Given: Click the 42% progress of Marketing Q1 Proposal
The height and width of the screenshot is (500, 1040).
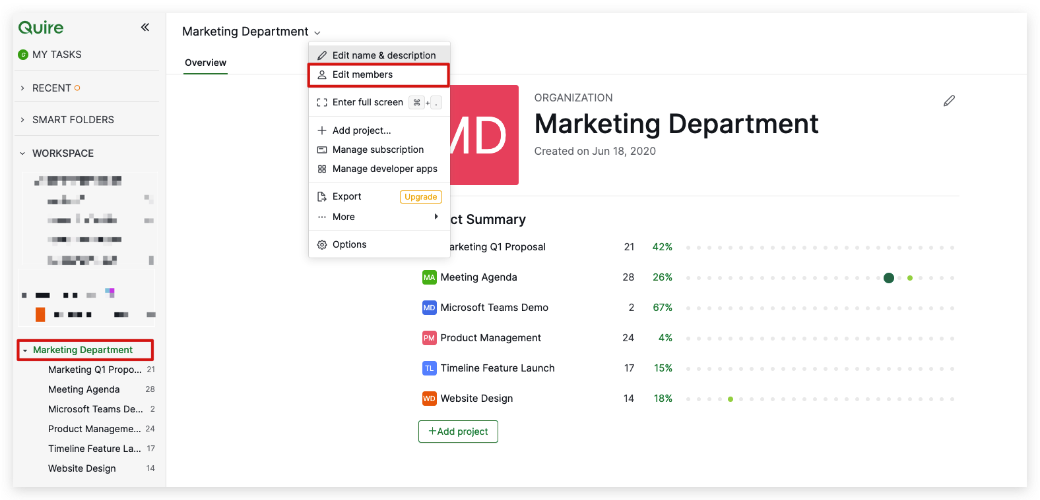Looking at the screenshot, I should [x=663, y=247].
